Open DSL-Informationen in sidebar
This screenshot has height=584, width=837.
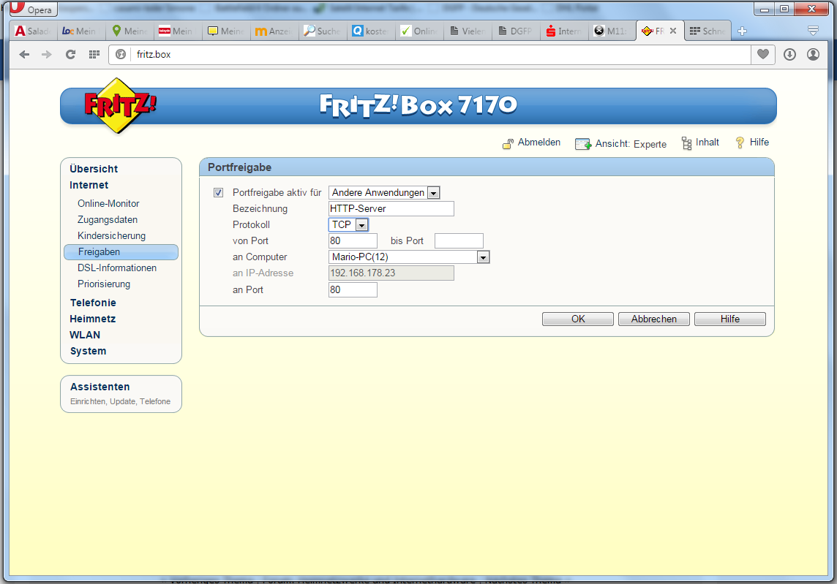coord(117,268)
